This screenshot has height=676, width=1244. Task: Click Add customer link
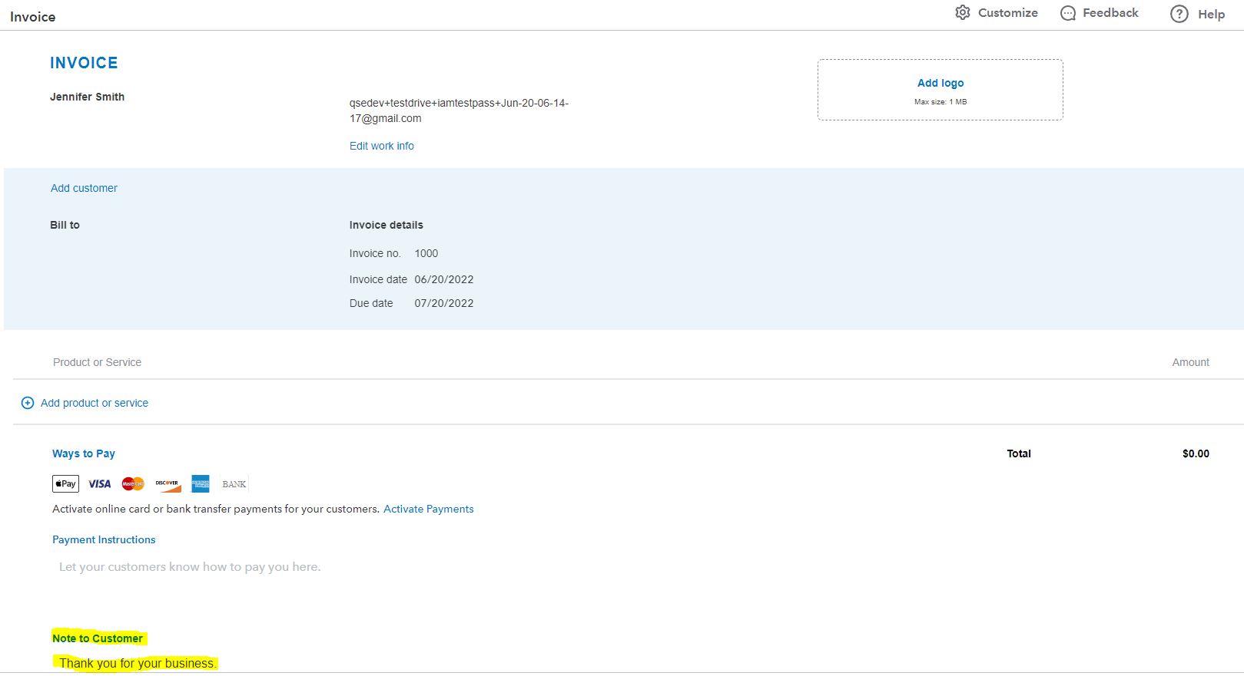pyautogui.click(x=84, y=188)
